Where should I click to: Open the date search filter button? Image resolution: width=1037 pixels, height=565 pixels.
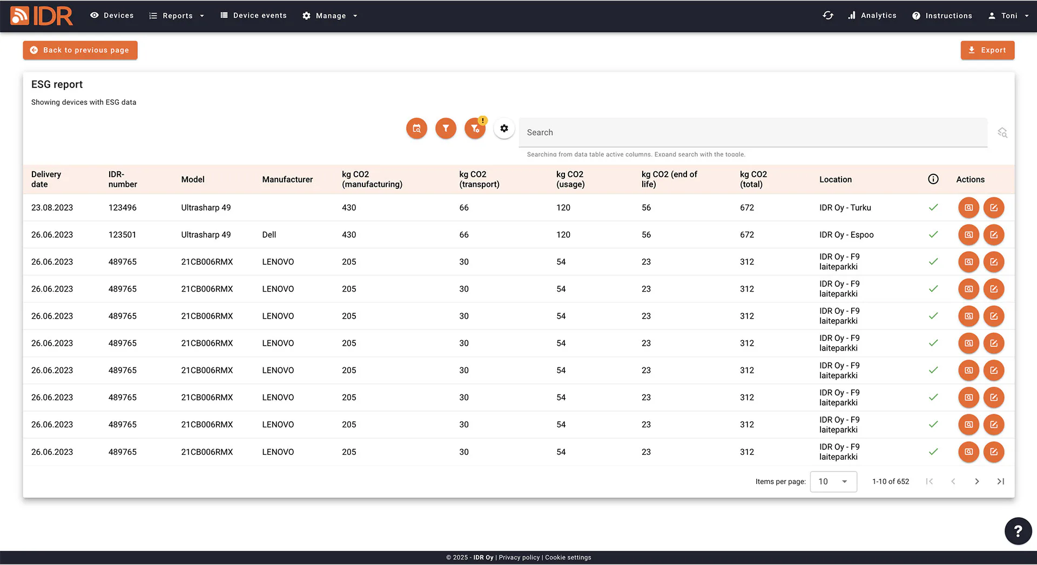coord(416,129)
